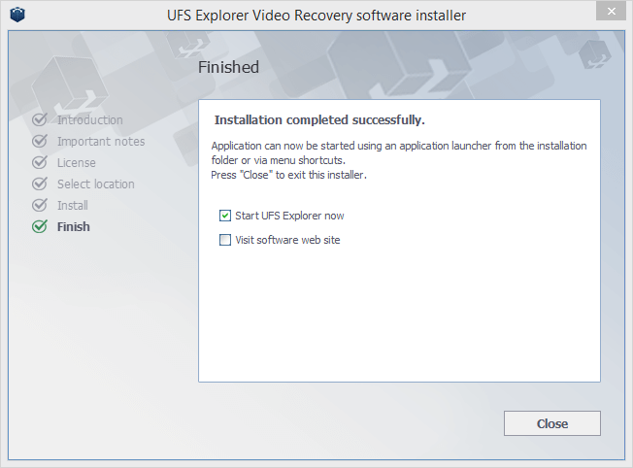Click the Finished page title

228,67
